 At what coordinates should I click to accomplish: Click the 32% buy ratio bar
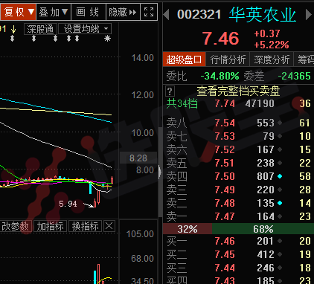(x=188, y=229)
